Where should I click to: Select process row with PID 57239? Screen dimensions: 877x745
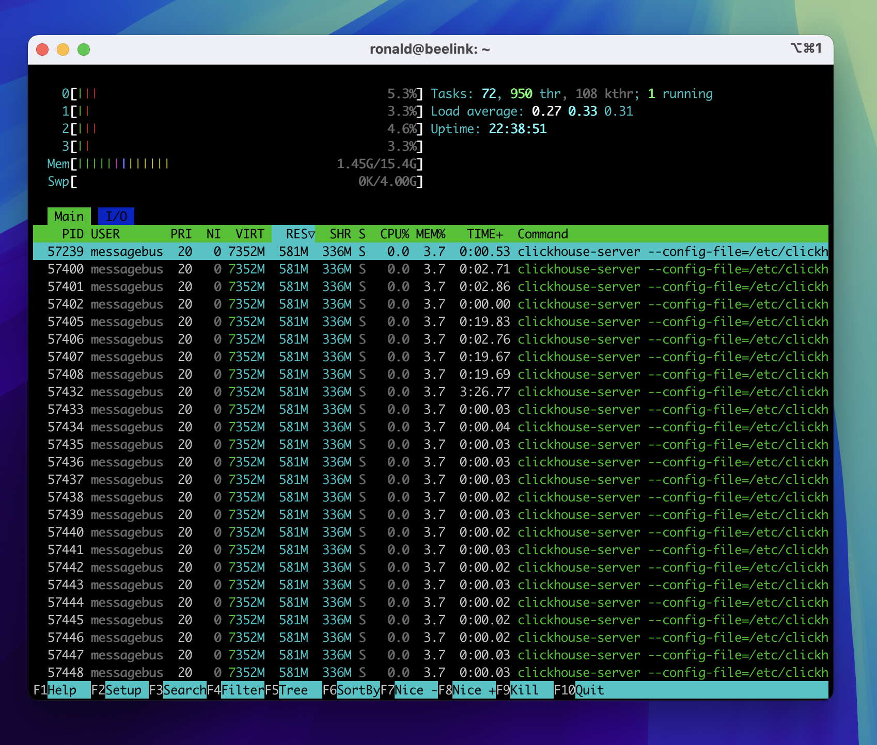coord(431,251)
